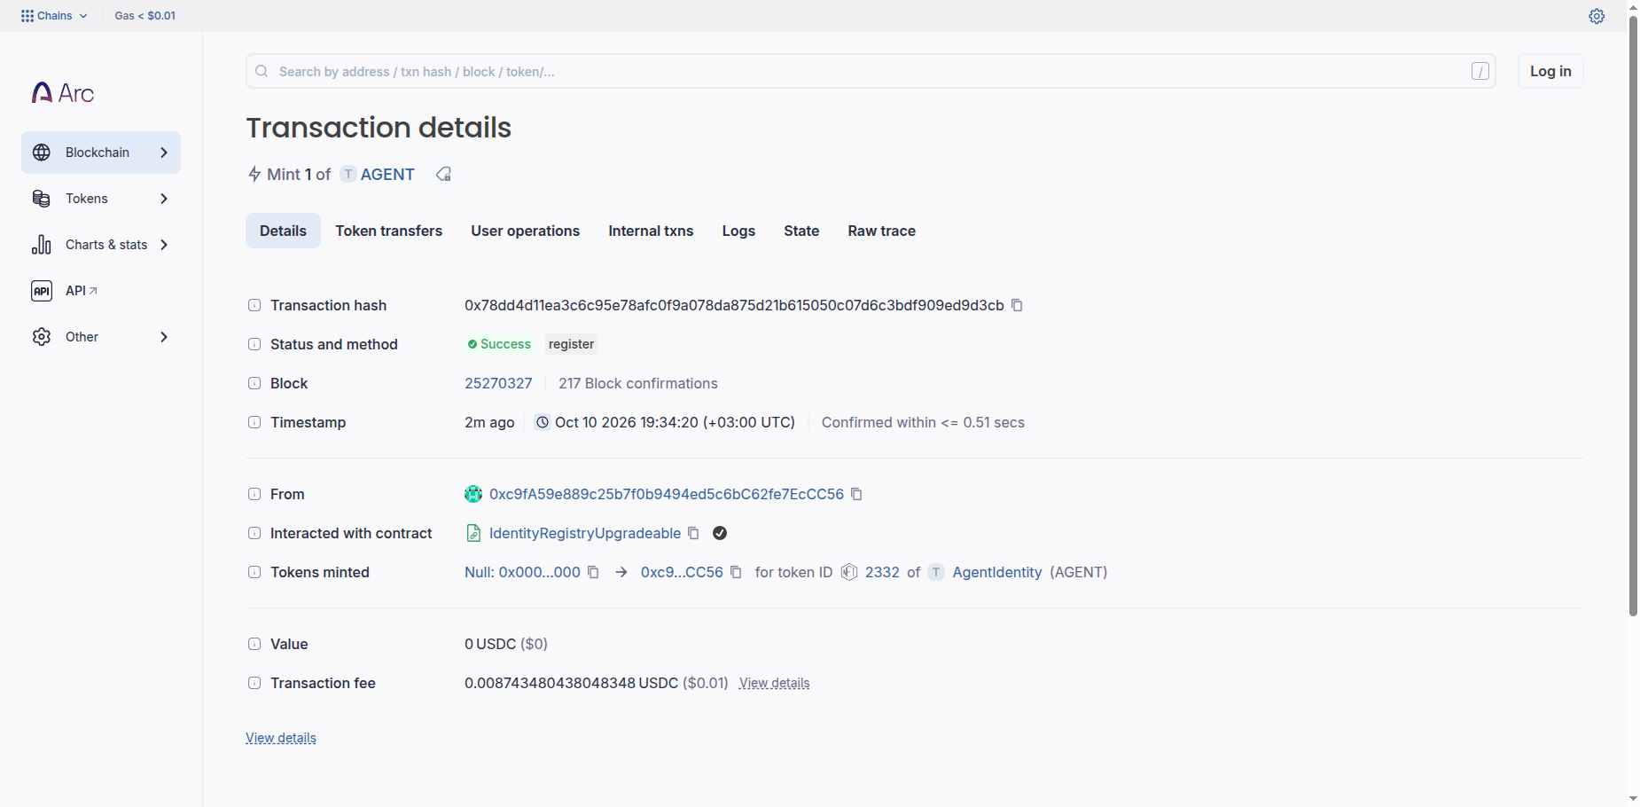Click the info icon beside Transaction fee
Viewport: 1640px width, 807px height.
(254, 683)
